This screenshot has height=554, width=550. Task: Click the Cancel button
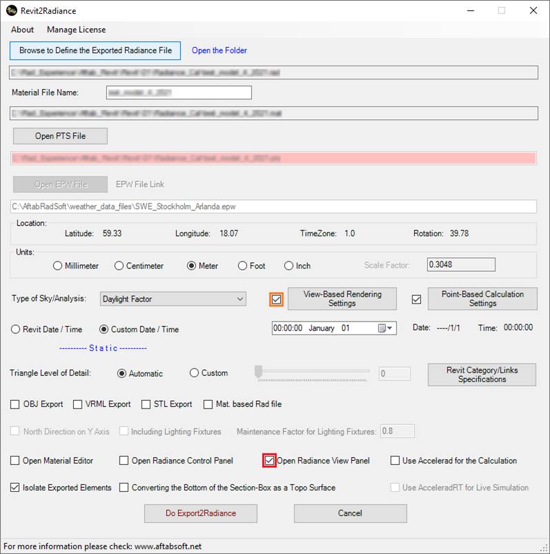[351, 513]
